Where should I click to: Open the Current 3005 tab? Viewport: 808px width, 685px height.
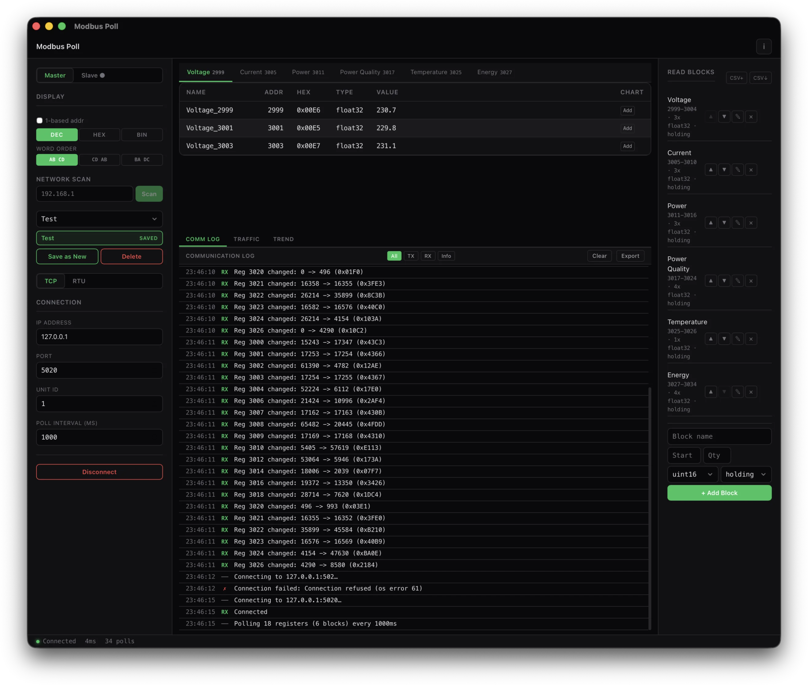point(258,72)
